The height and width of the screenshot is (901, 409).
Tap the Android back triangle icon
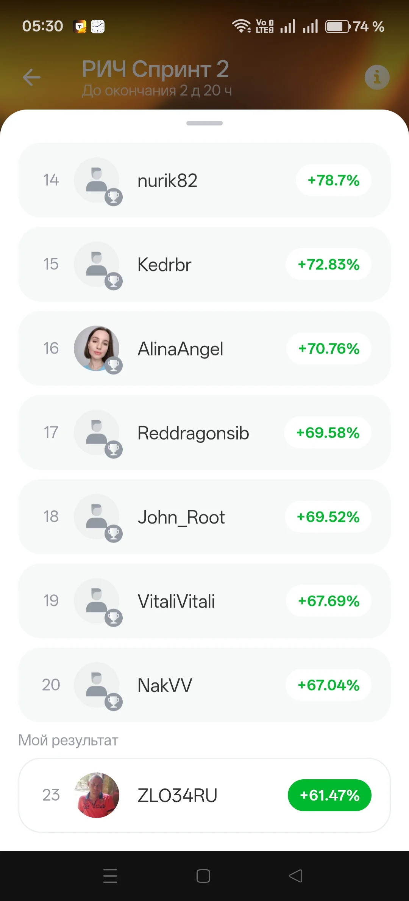tap(296, 876)
